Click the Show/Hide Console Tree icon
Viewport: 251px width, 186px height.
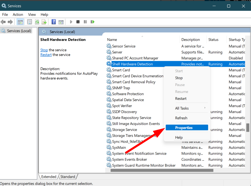tap(20, 22)
